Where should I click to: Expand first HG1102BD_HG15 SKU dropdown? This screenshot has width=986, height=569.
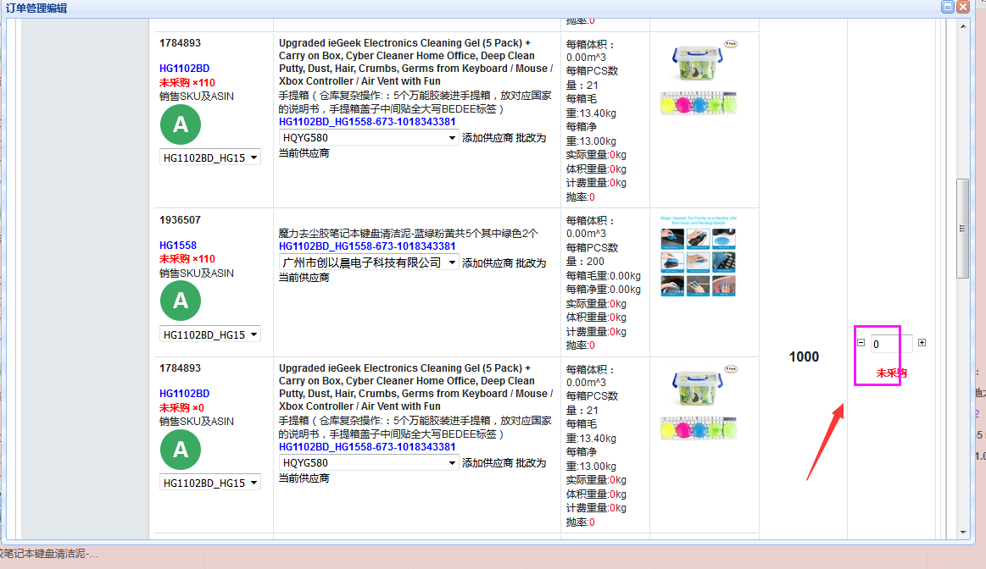coord(210,157)
